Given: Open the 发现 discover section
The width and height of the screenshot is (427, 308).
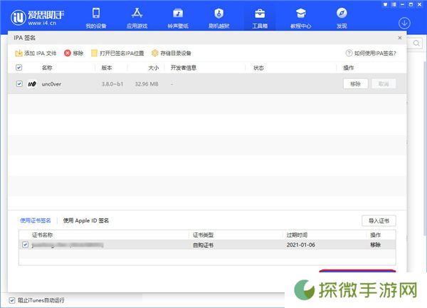Looking at the screenshot, I should pyautogui.click(x=342, y=18).
